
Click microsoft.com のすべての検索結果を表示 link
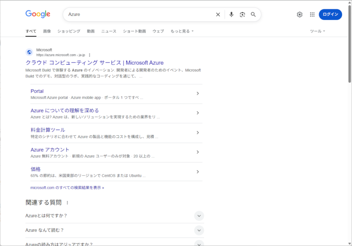coord(67,188)
